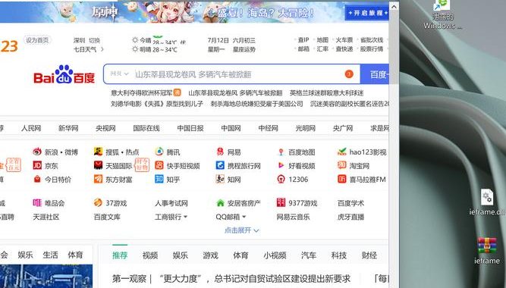Click the news photo thumbnail under 娱乐

(46, 276)
